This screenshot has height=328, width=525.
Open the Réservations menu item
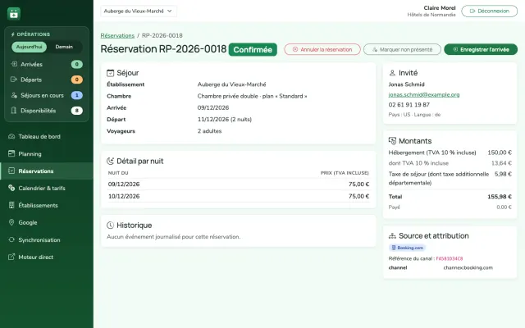47,171
